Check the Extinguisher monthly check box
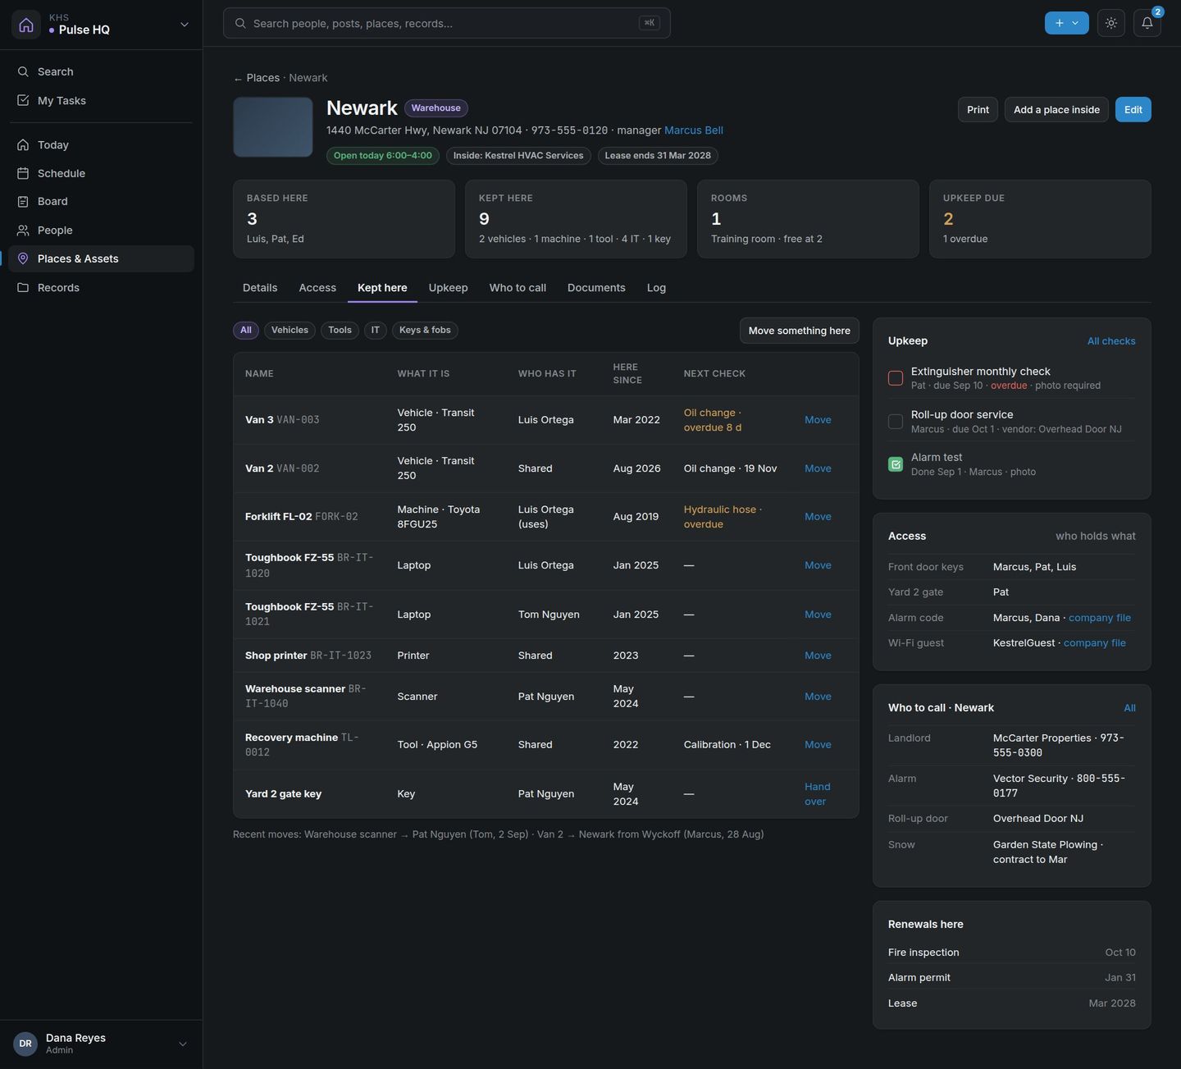This screenshot has height=1069, width=1181. pyautogui.click(x=896, y=378)
